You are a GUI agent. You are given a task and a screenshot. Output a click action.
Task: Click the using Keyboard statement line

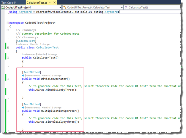(x=64, y=12)
